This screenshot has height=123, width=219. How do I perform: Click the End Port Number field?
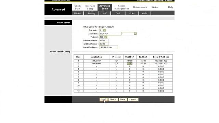(104, 44)
